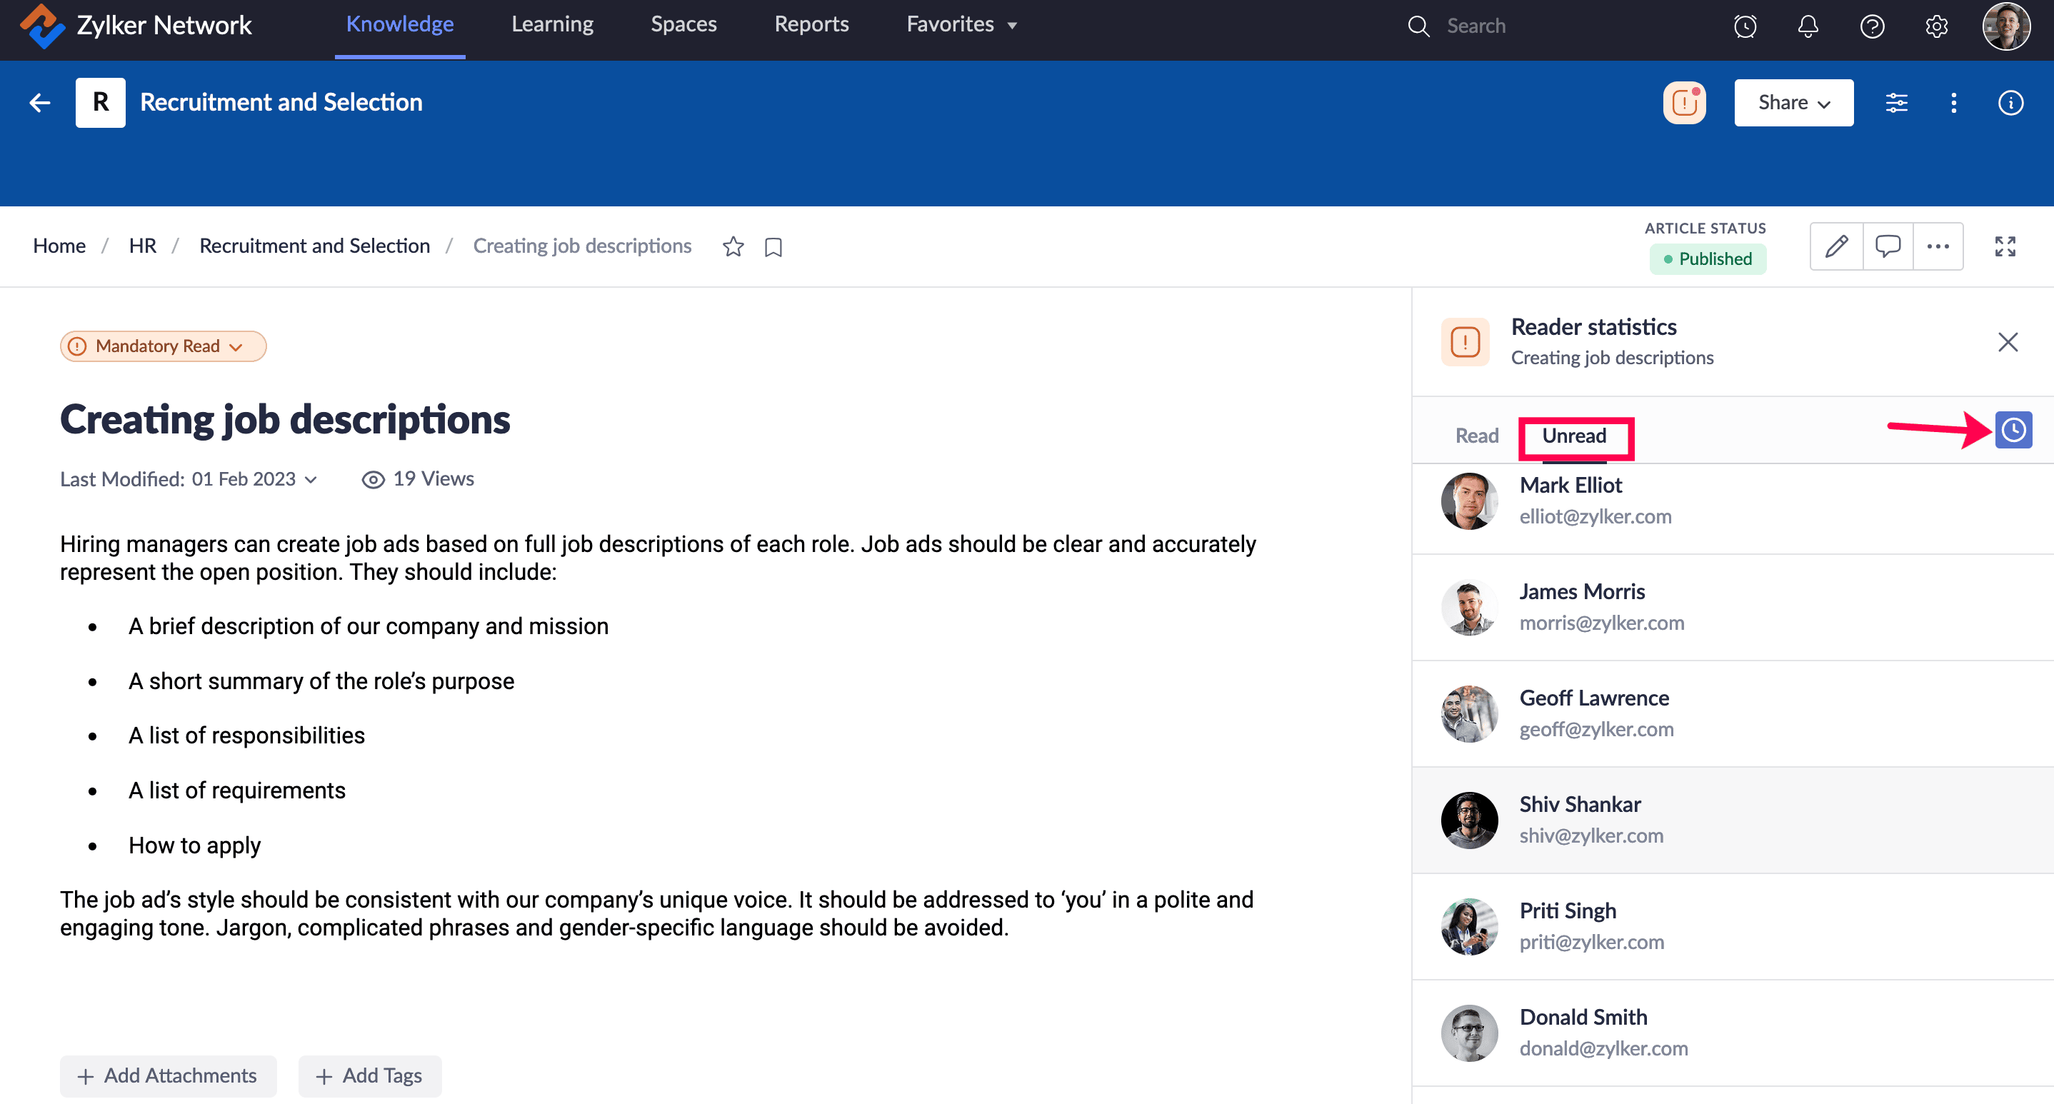Image resolution: width=2054 pixels, height=1104 pixels.
Task: Switch to the Read tab
Action: (x=1476, y=436)
